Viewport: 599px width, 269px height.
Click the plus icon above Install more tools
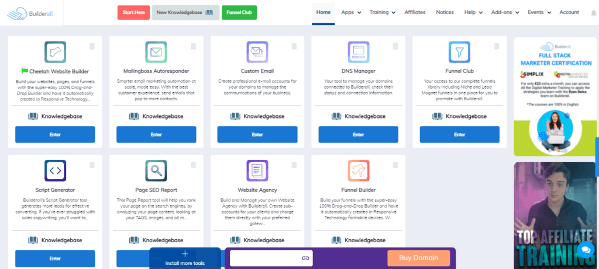coord(185,254)
